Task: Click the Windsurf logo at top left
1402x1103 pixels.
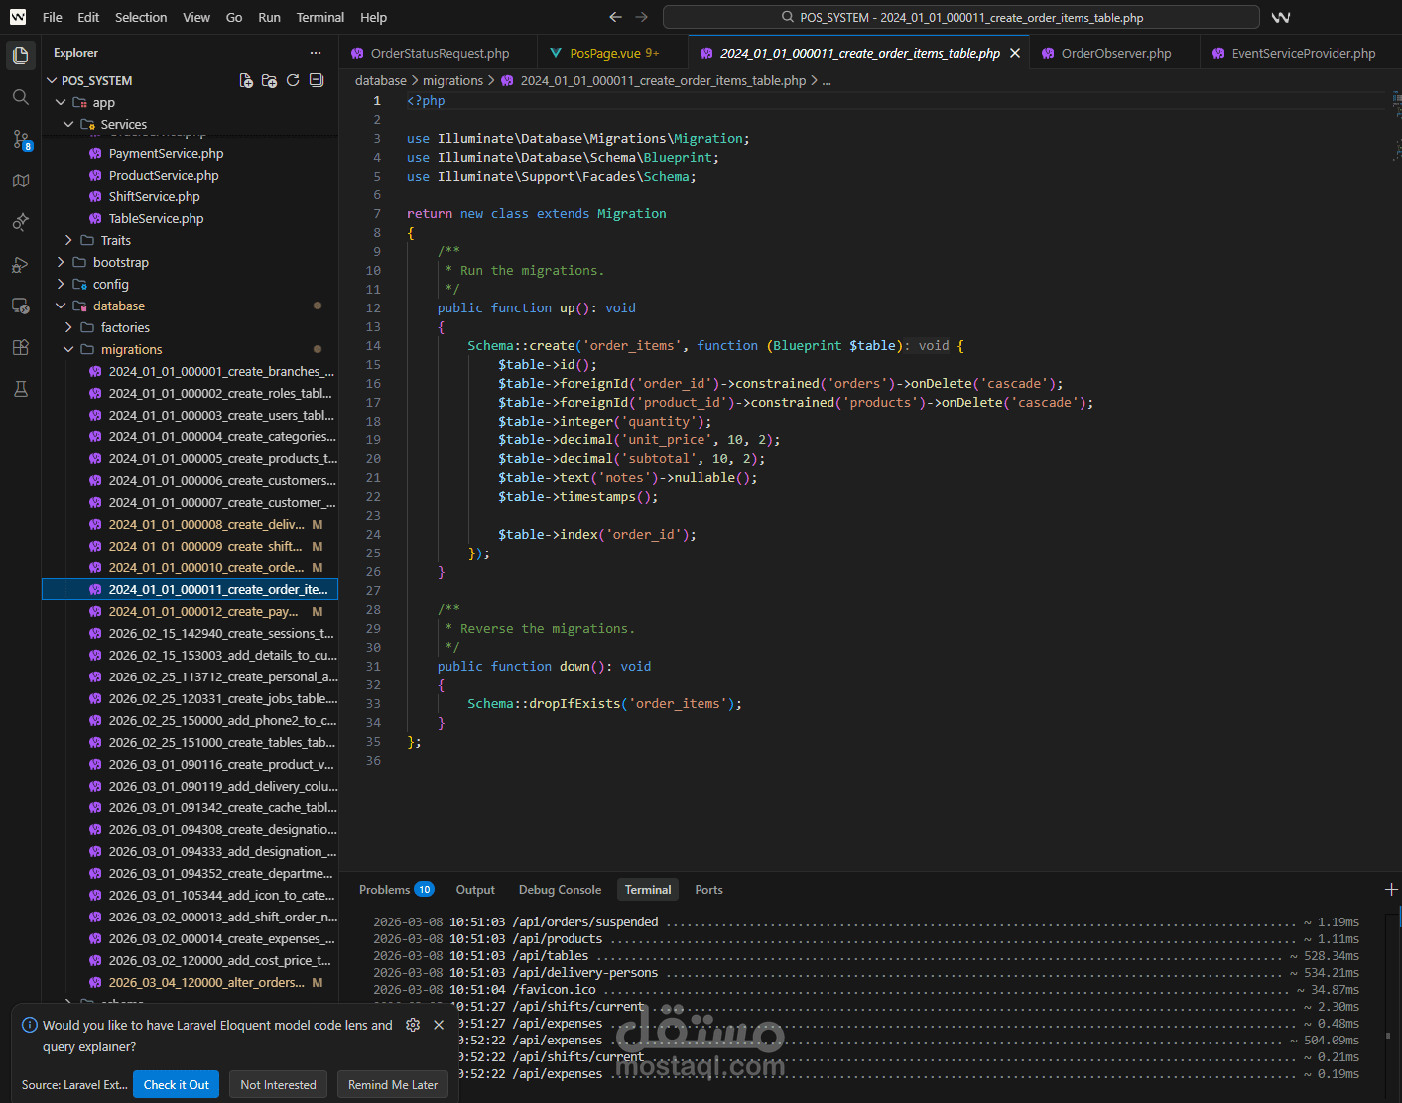Action: (18, 17)
